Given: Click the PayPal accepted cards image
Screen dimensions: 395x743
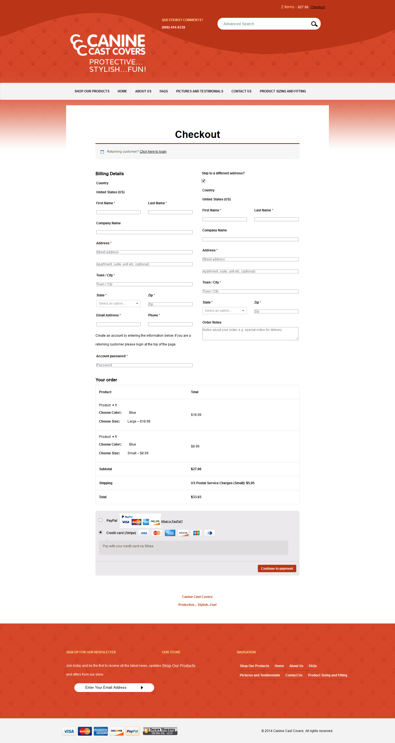Looking at the screenshot, I should coord(140,520).
